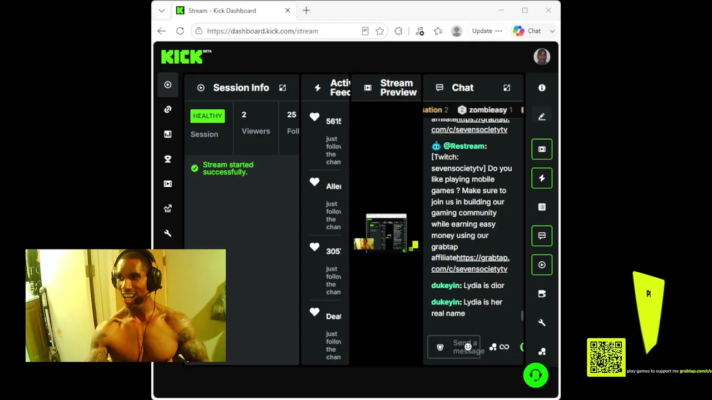Open the browser favorites list icon
This screenshot has width=712, height=400.
438,31
